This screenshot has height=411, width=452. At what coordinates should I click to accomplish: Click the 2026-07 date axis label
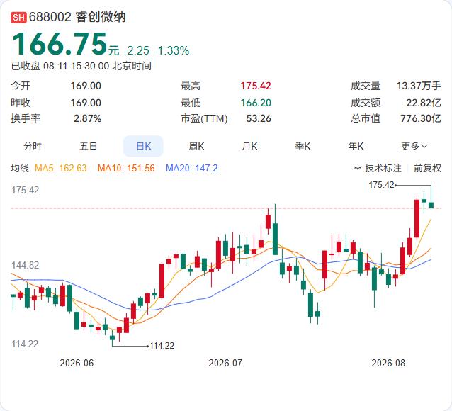[225, 363]
